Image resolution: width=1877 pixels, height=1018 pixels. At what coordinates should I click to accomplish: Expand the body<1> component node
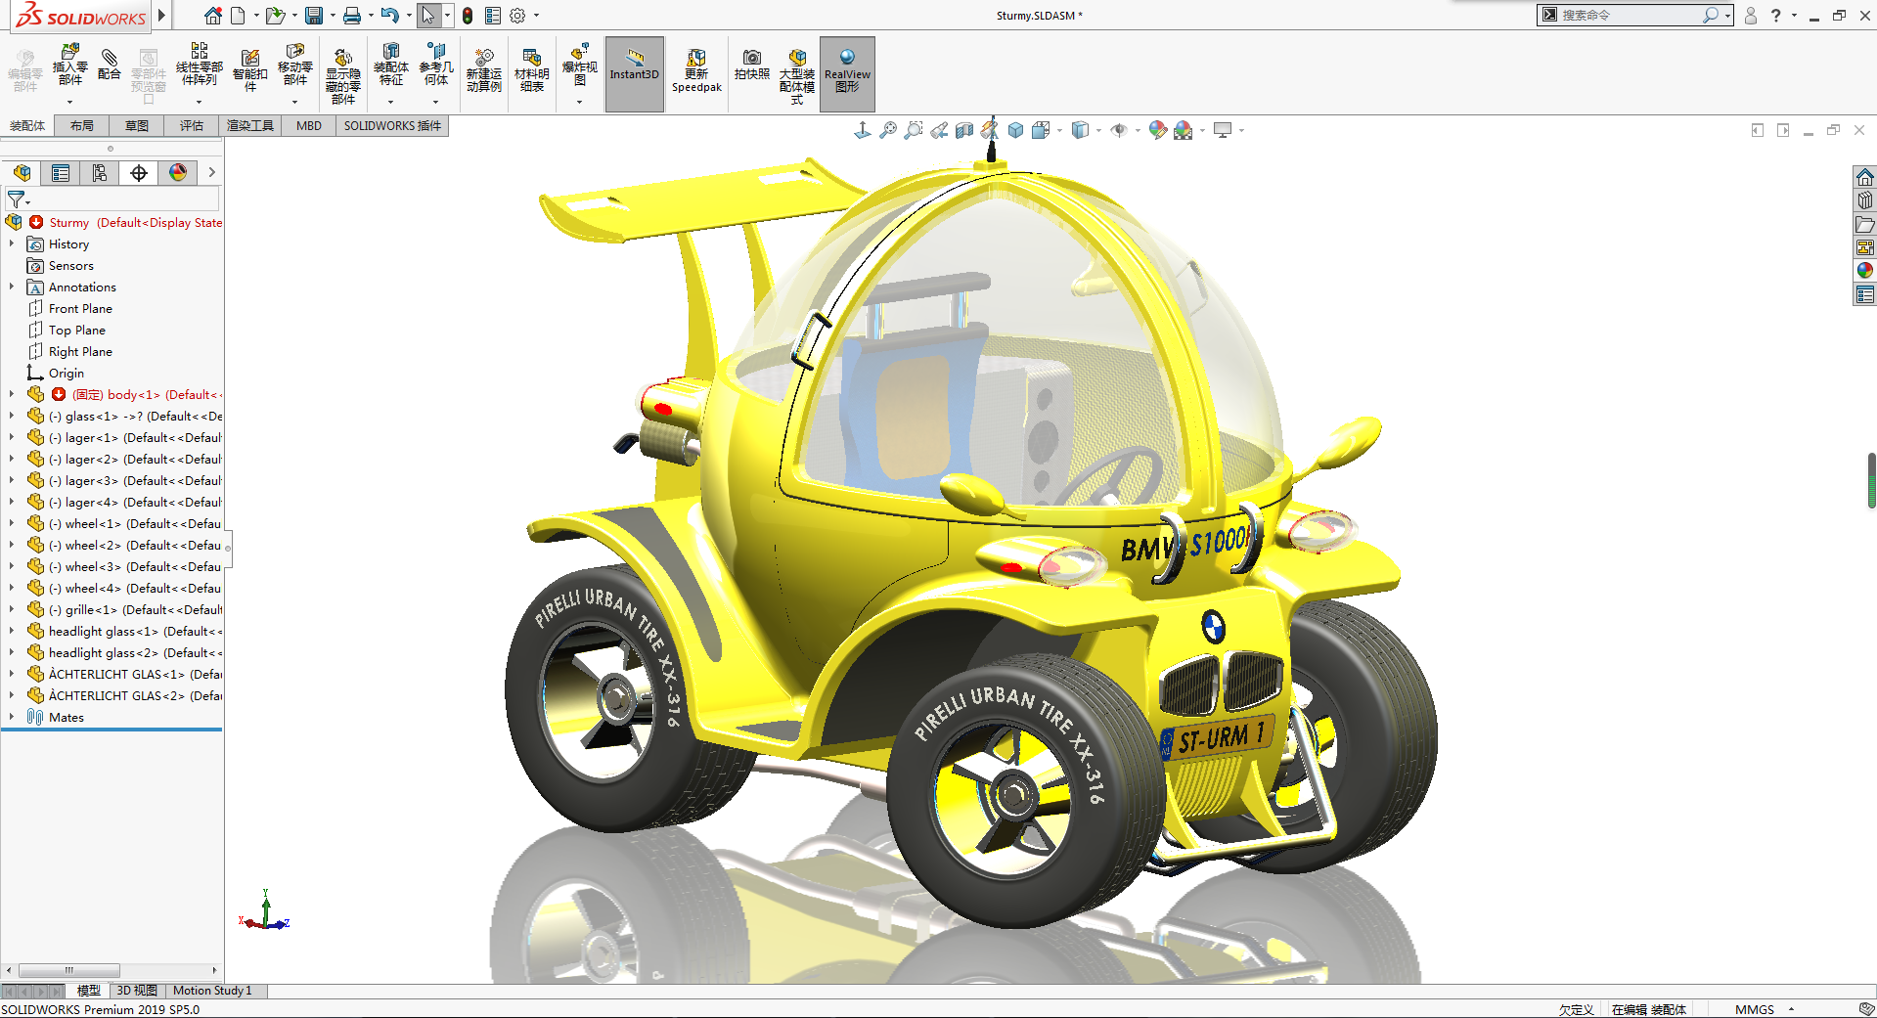pyautogui.click(x=12, y=395)
